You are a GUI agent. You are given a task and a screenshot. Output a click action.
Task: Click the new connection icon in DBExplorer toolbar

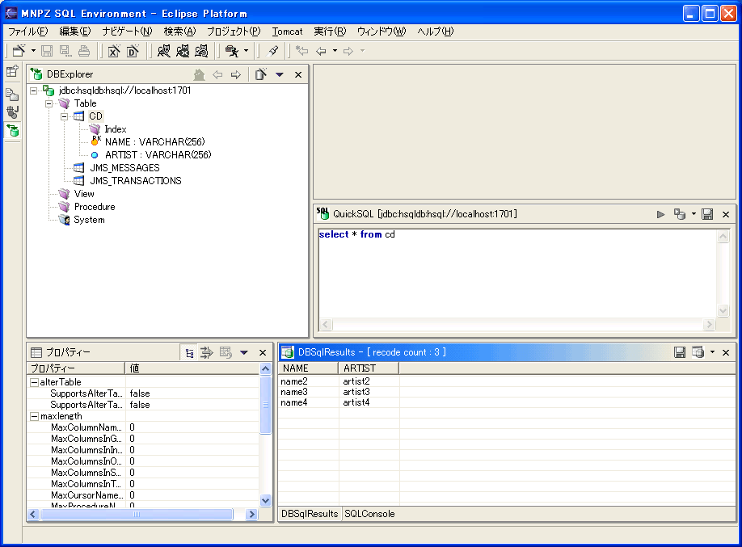coord(261,74)
